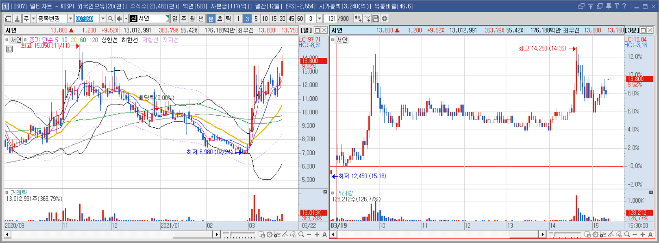Click the stock code input field 007860
Image resolution: width=659 pixels, height=243 pixels.
[87, 19]
